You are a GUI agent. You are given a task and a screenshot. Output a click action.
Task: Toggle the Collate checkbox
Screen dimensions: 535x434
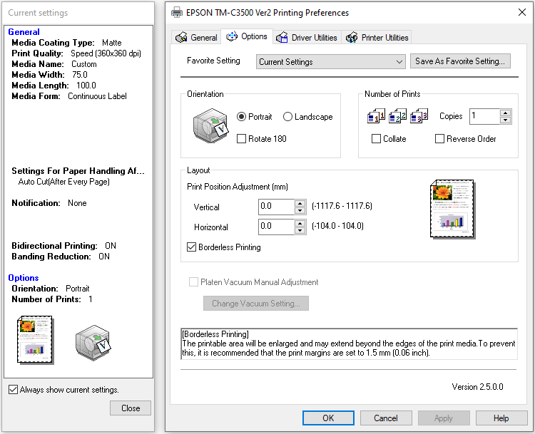point(377,139)
